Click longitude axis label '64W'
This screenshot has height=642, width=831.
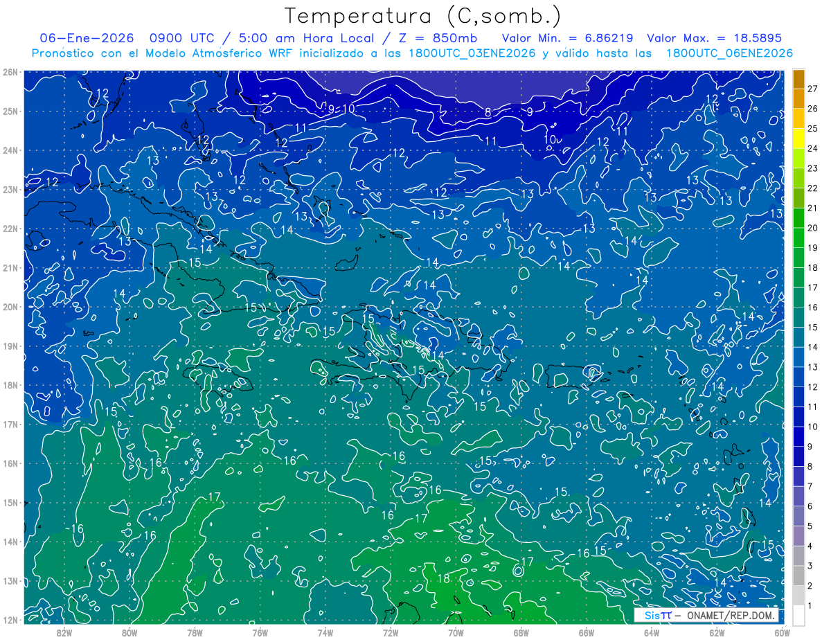point(652,632)
